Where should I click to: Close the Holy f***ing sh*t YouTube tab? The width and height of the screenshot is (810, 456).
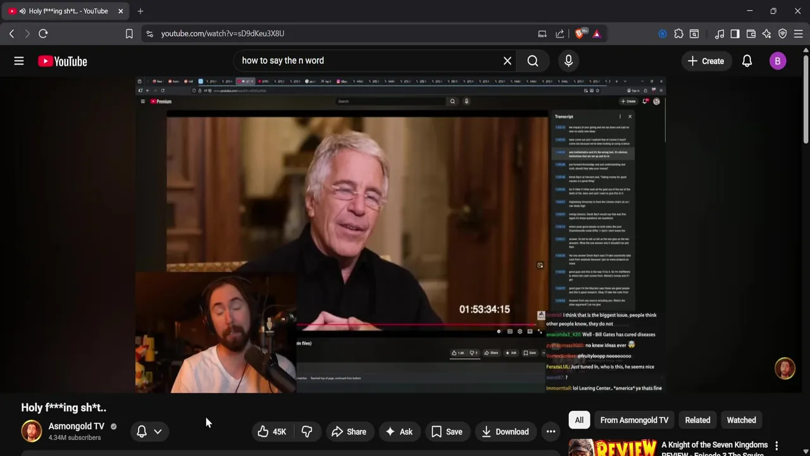tap(120, 11)
